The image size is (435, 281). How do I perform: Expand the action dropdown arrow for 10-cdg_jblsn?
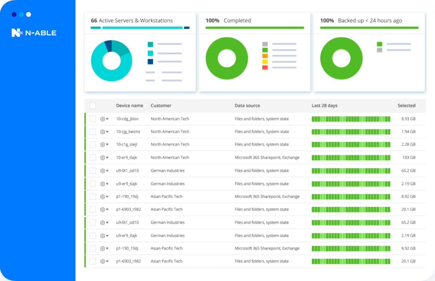click(107, 119)
